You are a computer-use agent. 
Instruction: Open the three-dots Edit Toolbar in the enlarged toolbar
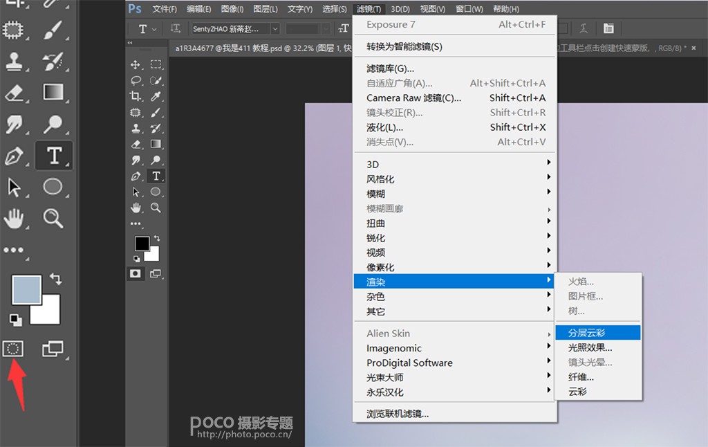click(14, 250)
